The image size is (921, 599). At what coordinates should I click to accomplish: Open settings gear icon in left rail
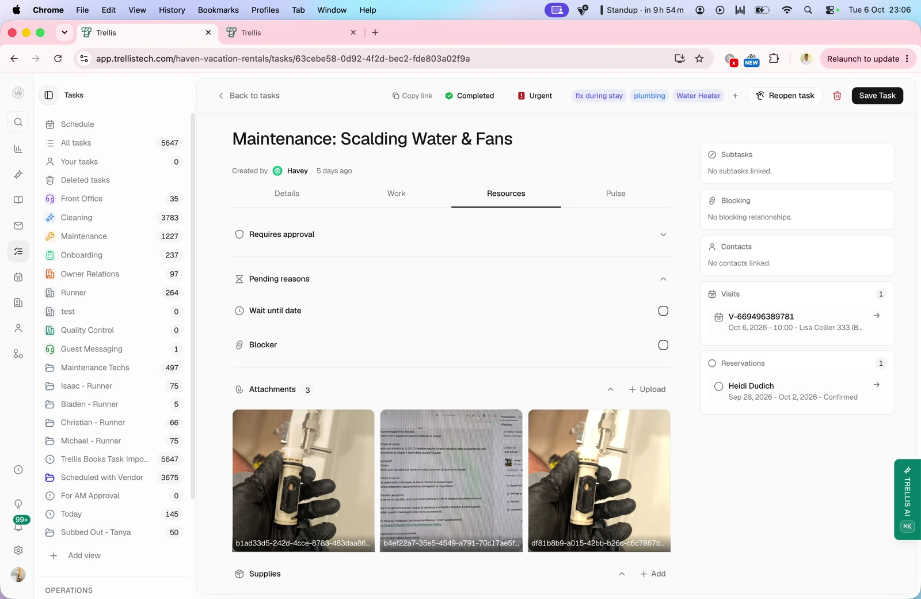18,550
